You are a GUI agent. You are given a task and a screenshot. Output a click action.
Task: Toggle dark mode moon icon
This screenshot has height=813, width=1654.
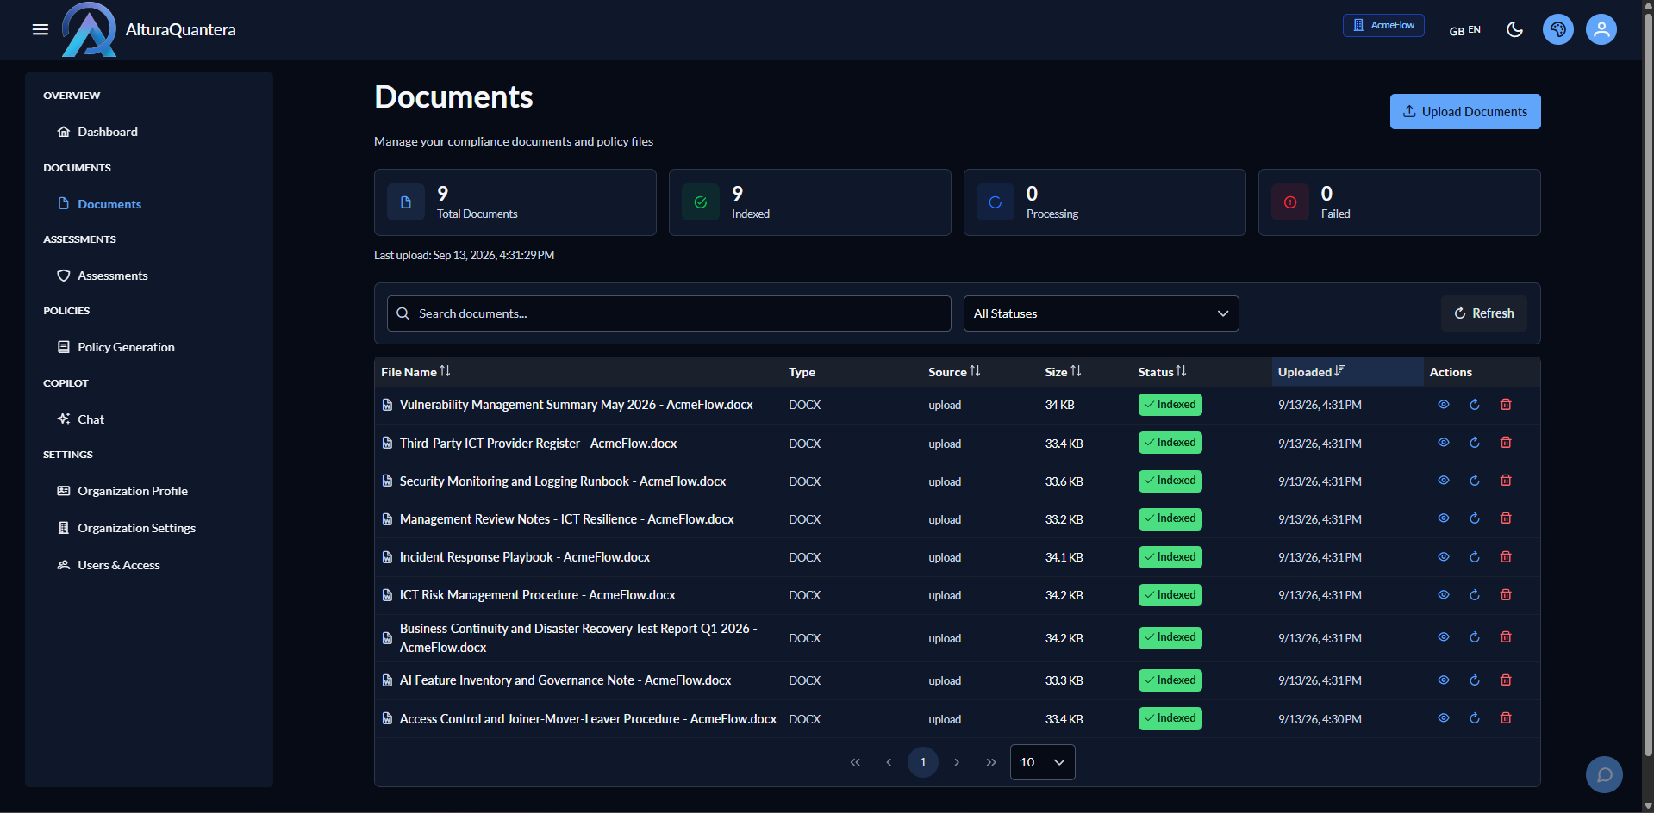(1514, 29)
